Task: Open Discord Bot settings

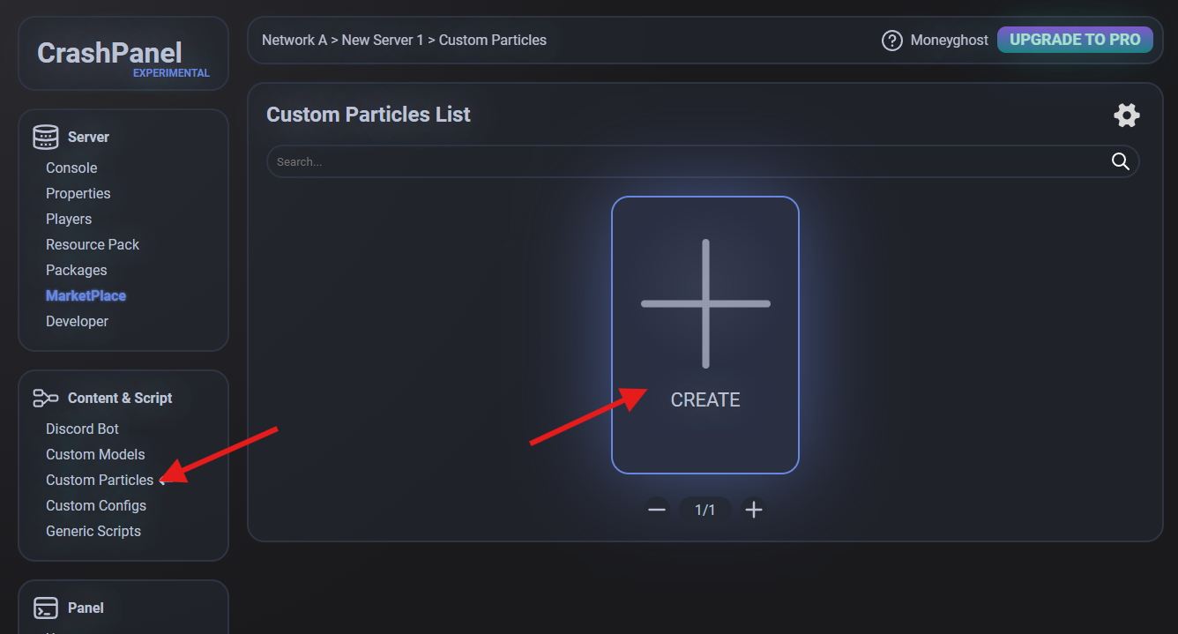Action: click(82, 429)
